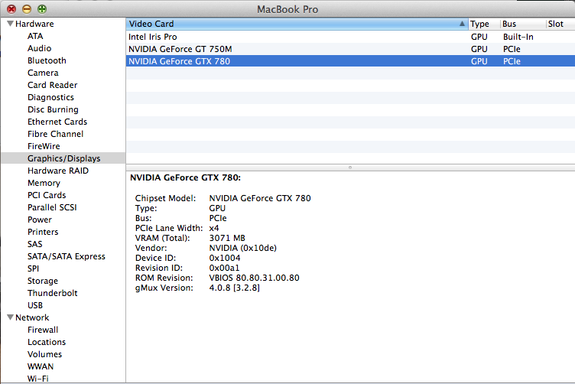The image size is (575, 384).
Task: Show Volumes under Network
Action: click(x=45, y=354)
